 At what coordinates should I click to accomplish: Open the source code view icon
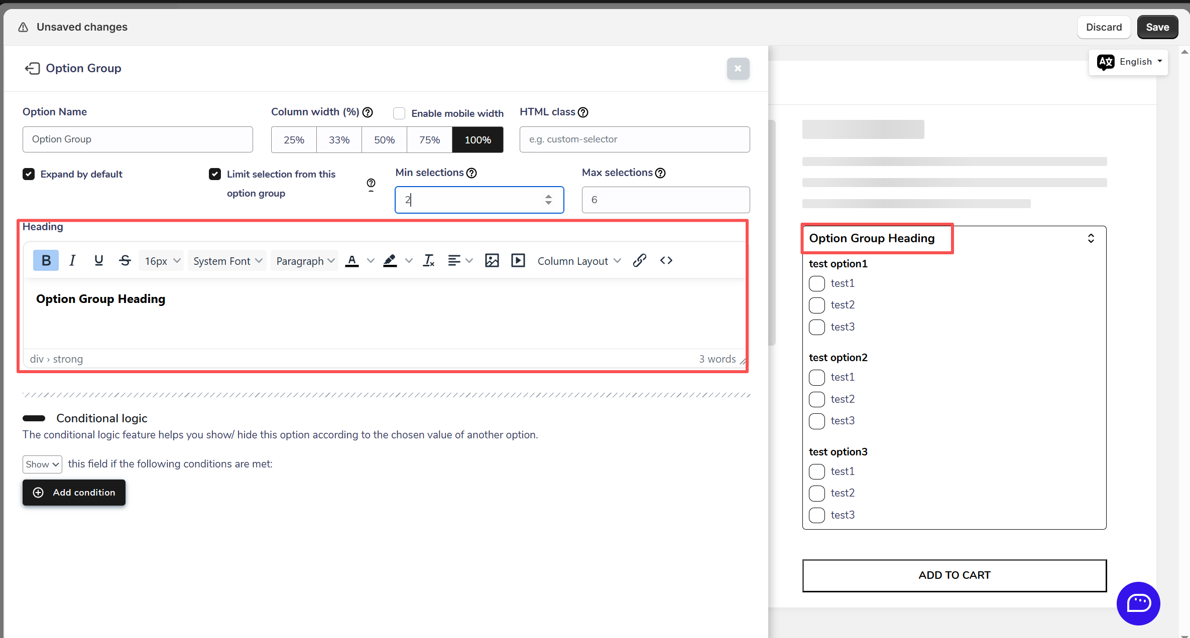coord(666,261)
